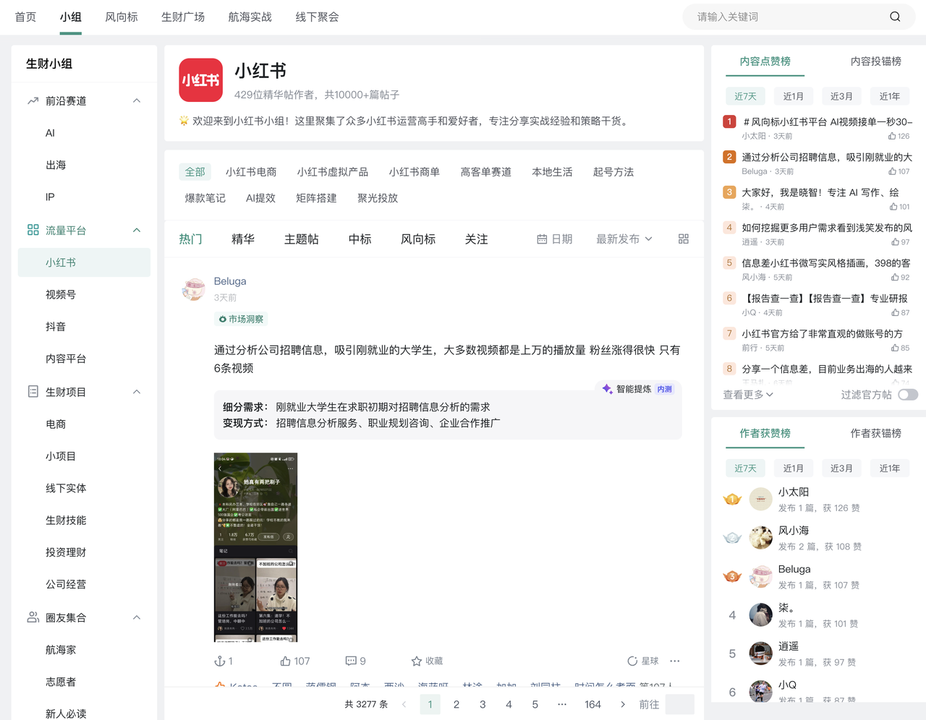The image size is (926, 720).
Task: Collapse the 圈友集合 section
Action: [137, 617]
